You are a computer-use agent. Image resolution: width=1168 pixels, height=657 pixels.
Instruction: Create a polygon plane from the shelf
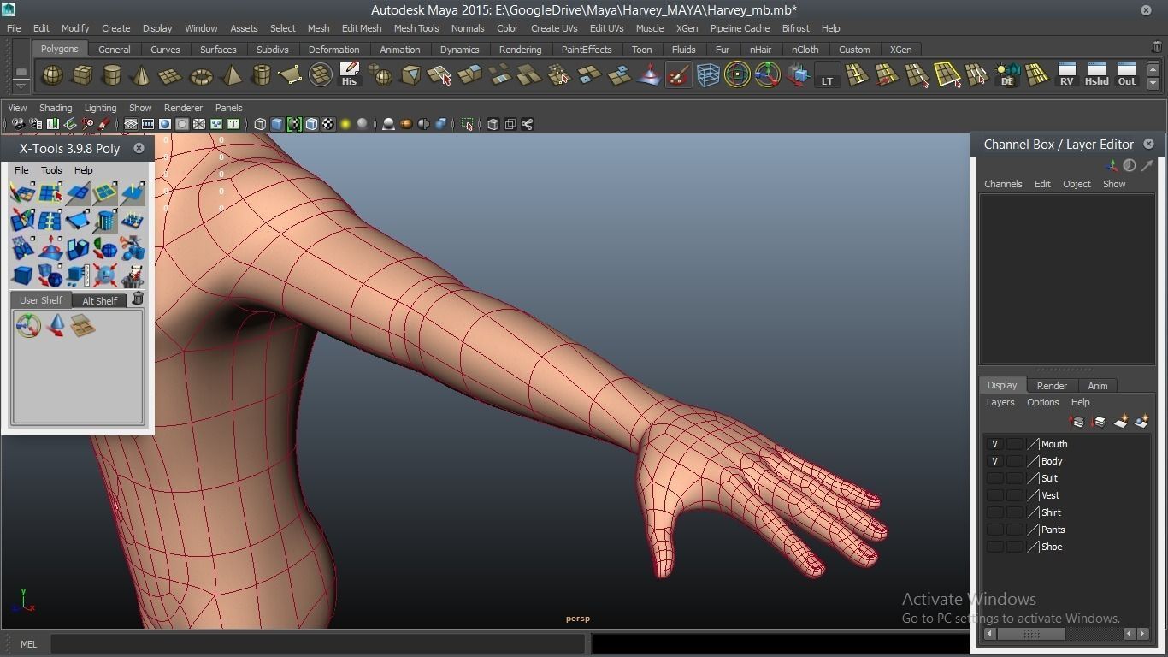(171, 75)
